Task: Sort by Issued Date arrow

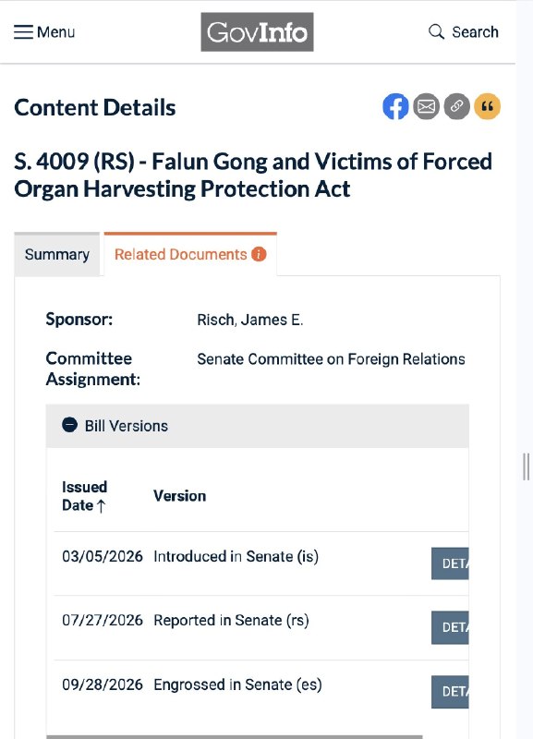Action: pyautogui.click(x=101, y=506)
